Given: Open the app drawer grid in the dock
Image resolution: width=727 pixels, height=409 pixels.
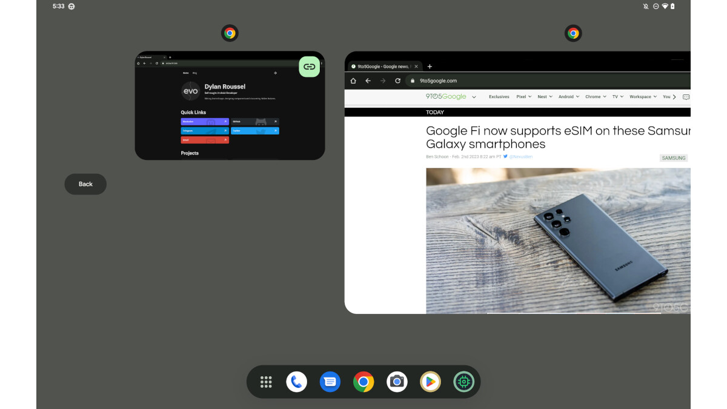Looking at the screenshot, I should pyautogui.click(x=266, y=382).
